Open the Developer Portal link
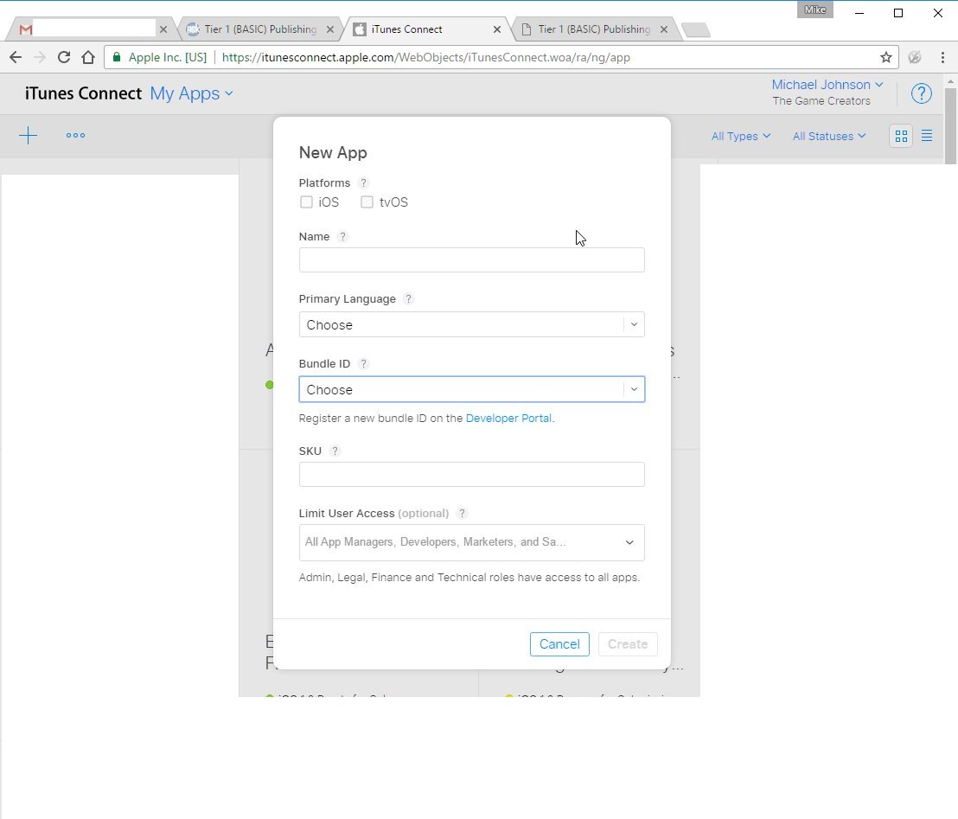 point(508,418)
